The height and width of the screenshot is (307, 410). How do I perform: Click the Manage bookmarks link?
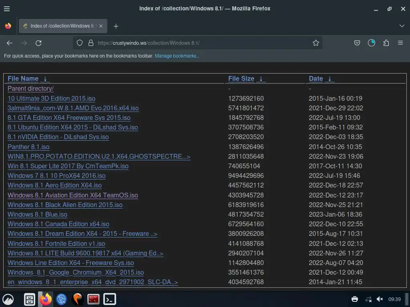[x=177, y=56]
